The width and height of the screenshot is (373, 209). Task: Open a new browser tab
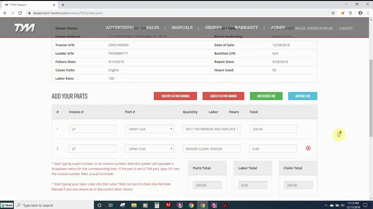(x=63, y=5)
